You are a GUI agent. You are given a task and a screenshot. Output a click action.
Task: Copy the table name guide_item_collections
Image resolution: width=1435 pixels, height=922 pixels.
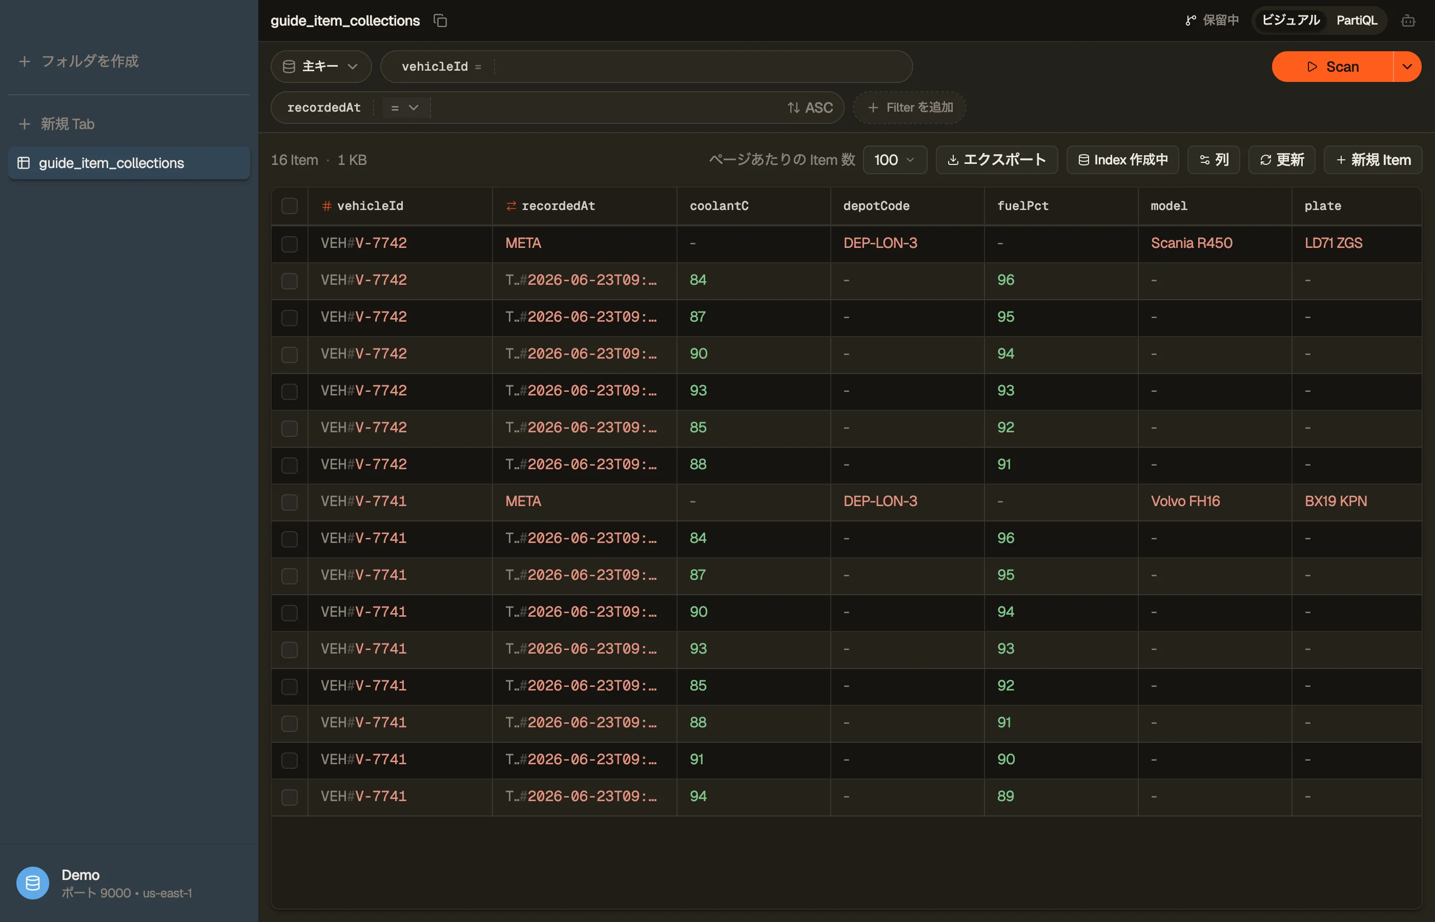440,21
